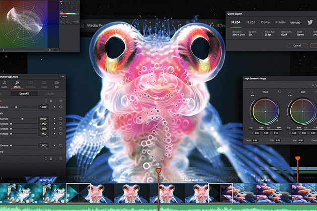This screenshot has width=317, height=211.
Task: Choose the Vimeo export preset
Action: coord(295,22)
